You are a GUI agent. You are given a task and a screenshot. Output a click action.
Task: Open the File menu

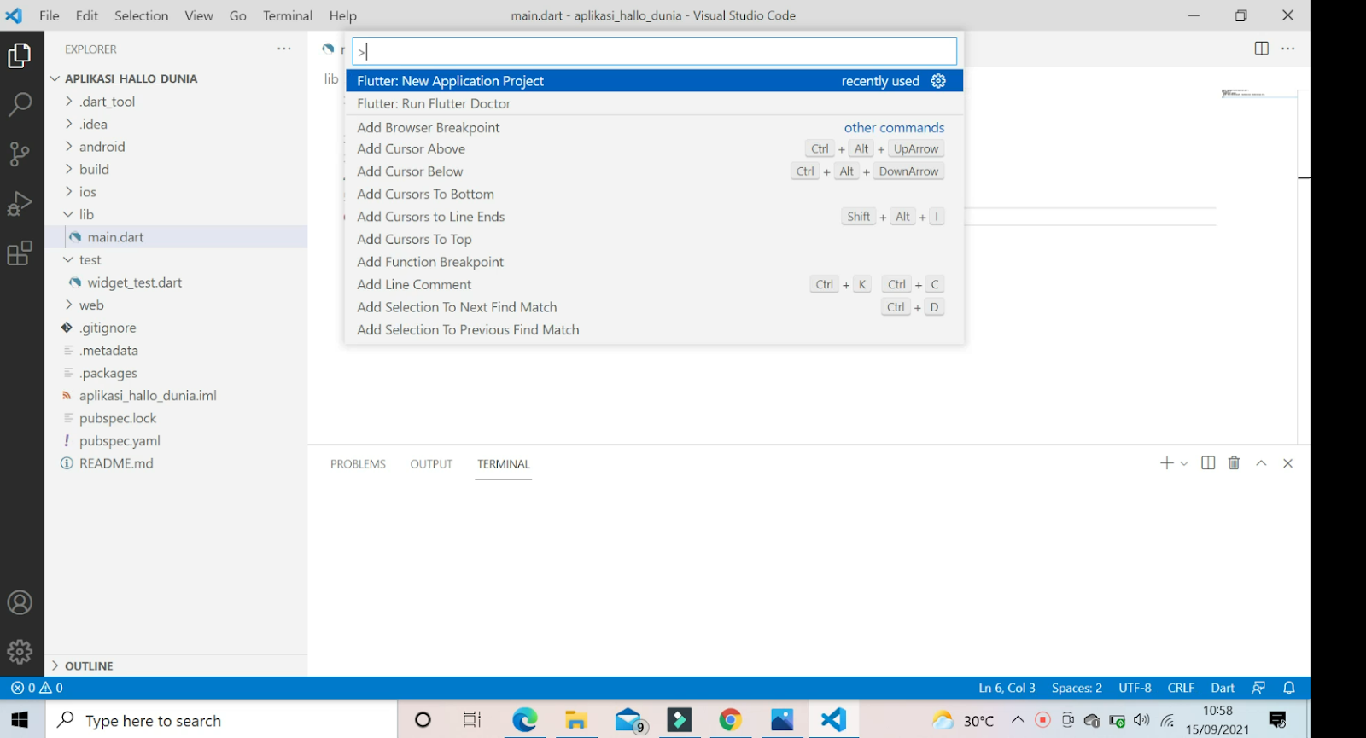click(x=50, y=15)
